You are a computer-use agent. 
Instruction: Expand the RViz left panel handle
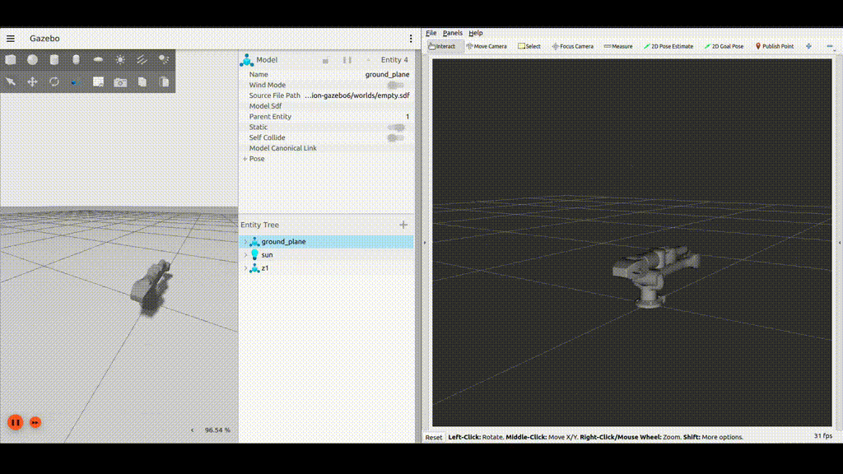pyautogui.click(x=425, y=243)
